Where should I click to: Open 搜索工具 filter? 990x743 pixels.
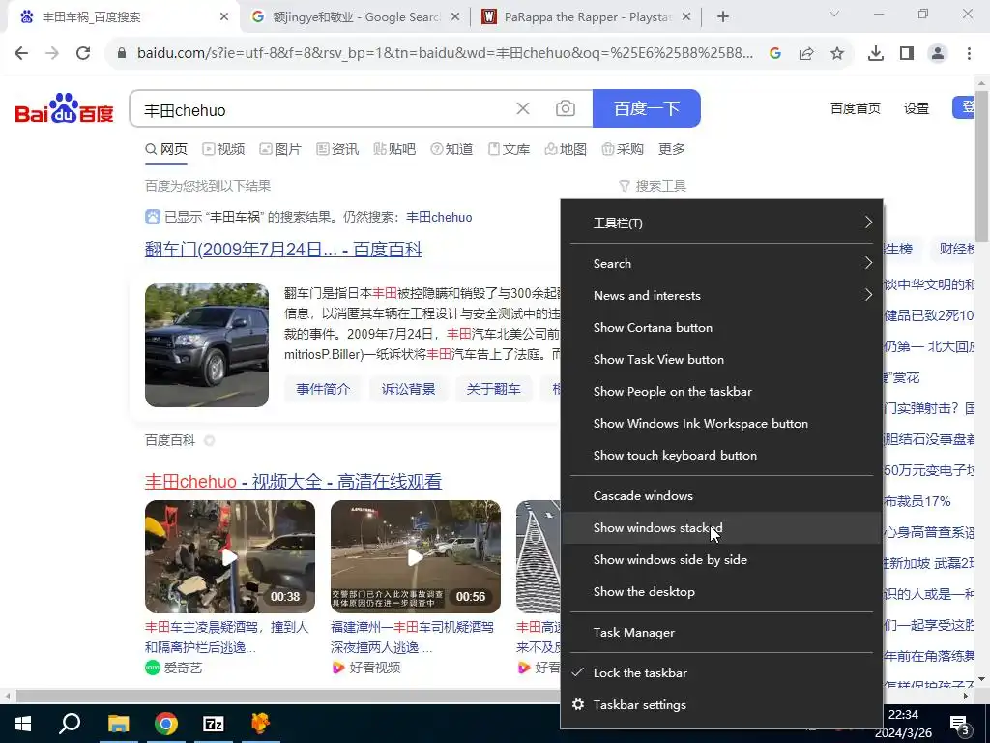tap(653, 186)
